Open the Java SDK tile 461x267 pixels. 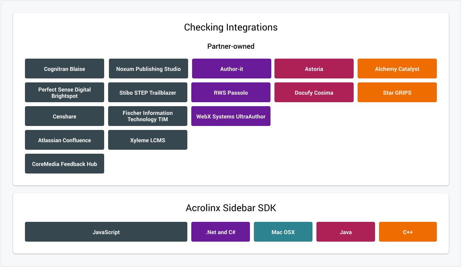coord(346,232)
